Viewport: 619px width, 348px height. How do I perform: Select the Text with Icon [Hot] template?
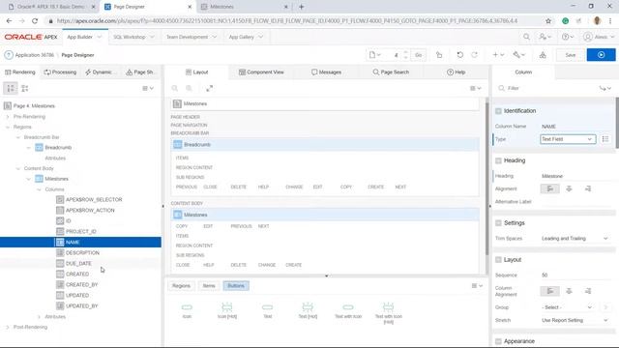388,313
